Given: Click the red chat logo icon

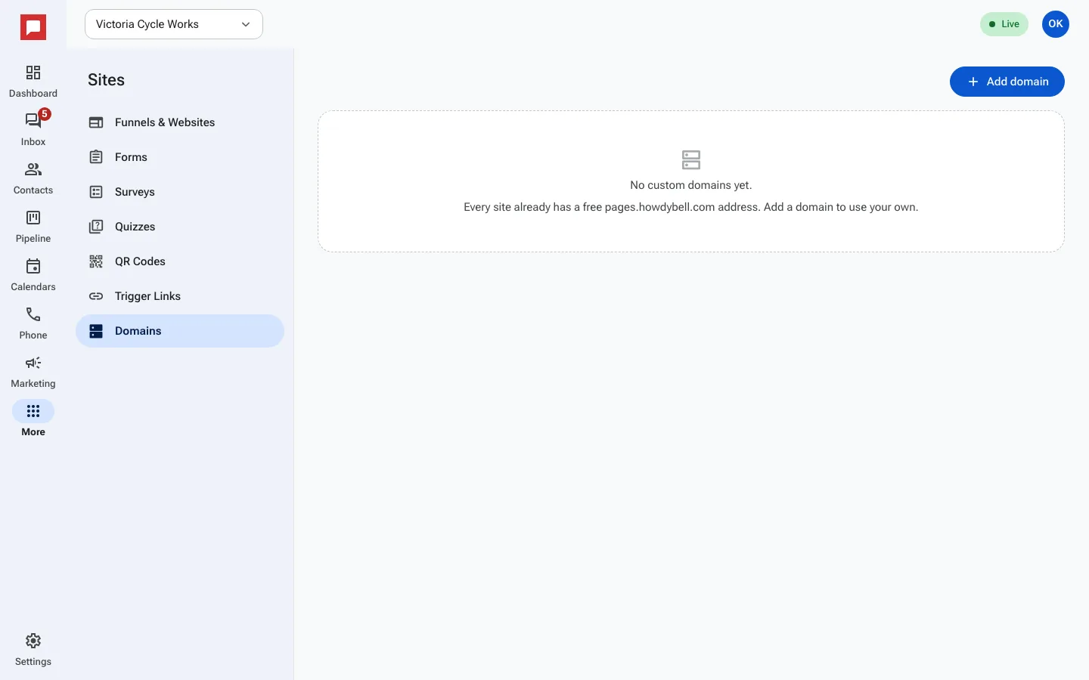Looking at the screenshot, I should pyautogui.click(x=33, y=28).
